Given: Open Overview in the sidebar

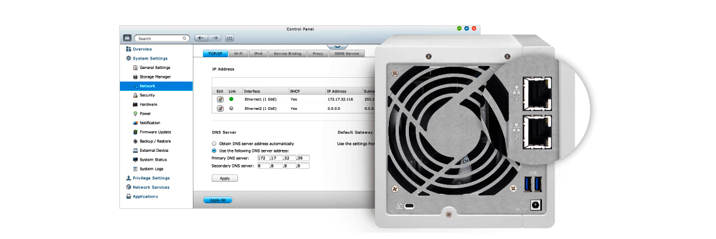Looking at the screenshot, I should tap(143, 49).
